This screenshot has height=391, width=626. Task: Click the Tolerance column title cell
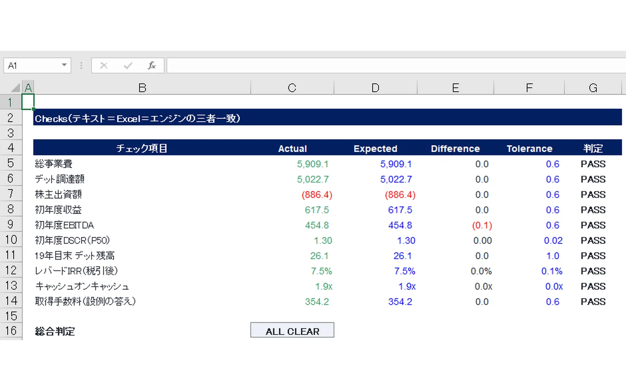529,148
